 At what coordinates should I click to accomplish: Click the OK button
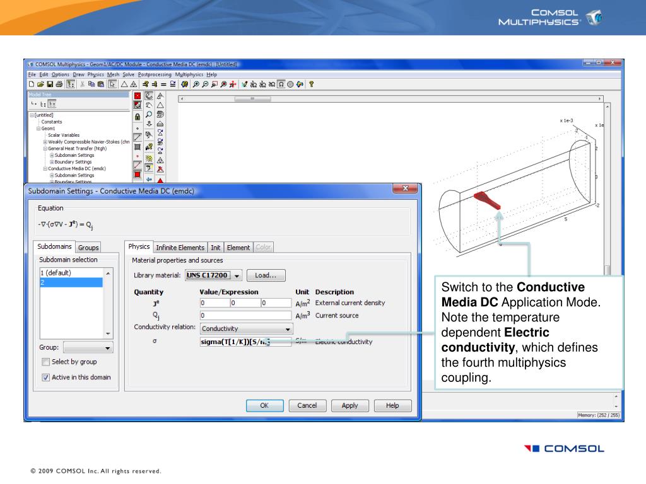[264, 405]
